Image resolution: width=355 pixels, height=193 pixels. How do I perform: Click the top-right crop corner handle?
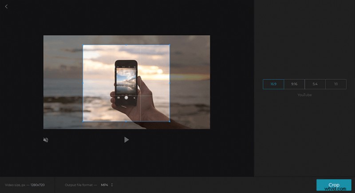click(170, 45)
